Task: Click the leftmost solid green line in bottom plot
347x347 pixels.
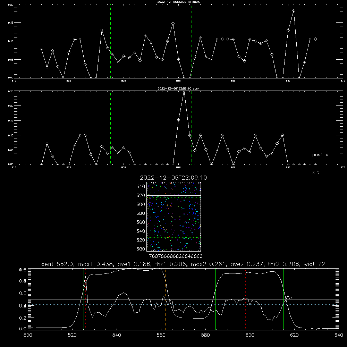Action: coord(84,299)
